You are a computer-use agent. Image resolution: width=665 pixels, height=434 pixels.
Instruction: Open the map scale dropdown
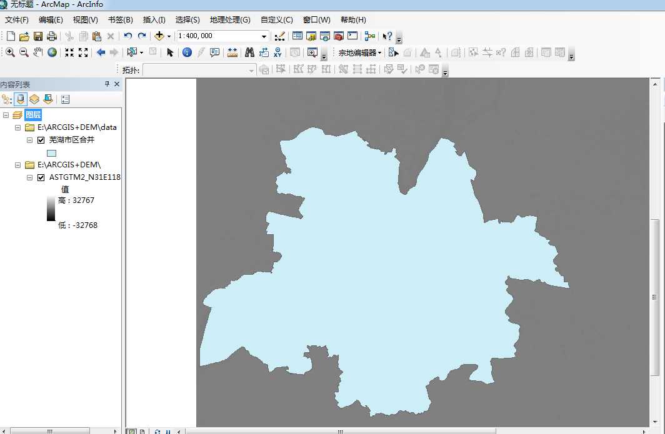pyautogui.click(x=264, y=36)
